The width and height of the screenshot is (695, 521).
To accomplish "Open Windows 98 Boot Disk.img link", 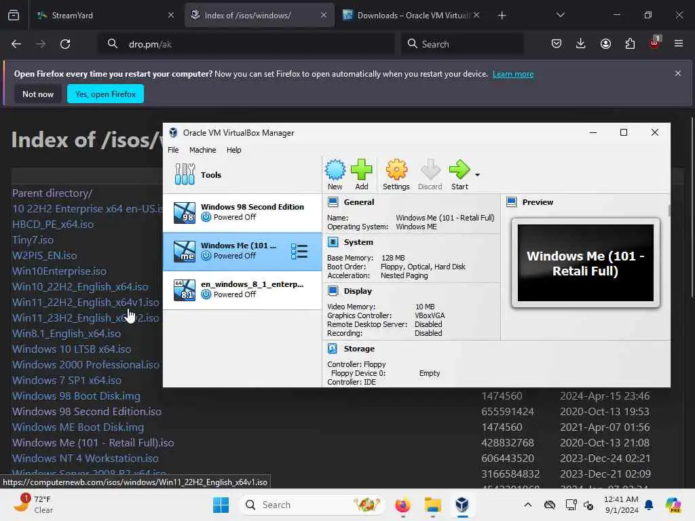I will click(76, 395).
